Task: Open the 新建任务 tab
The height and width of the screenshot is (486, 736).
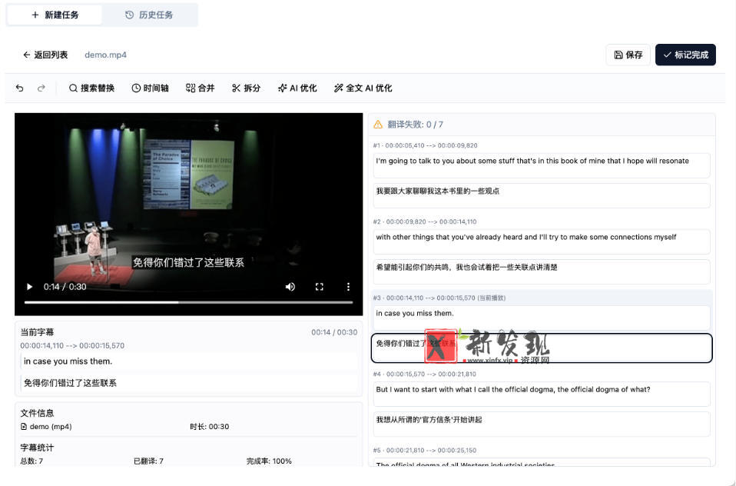Action: [x=55, y=15]
